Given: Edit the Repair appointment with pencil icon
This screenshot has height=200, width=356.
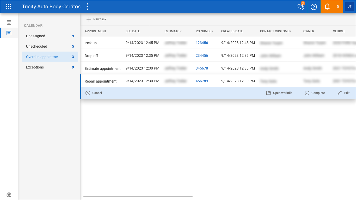Looking at the screenshot, I should tap(343, 93).
